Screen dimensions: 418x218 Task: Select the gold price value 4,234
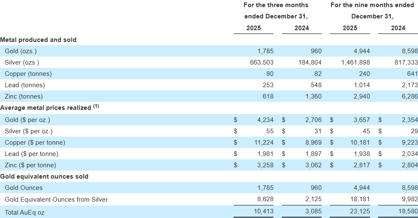click(x=265, y=120)
